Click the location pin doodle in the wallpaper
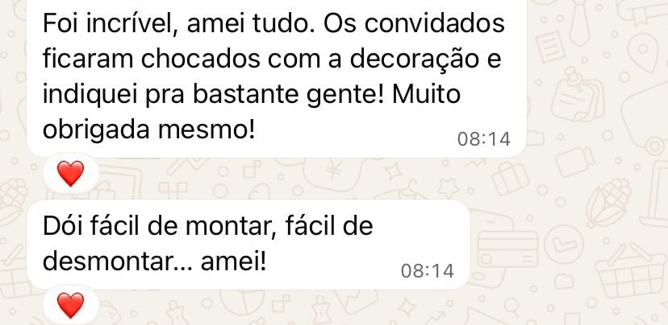668x325 pixels. click(x=643, y=51)
